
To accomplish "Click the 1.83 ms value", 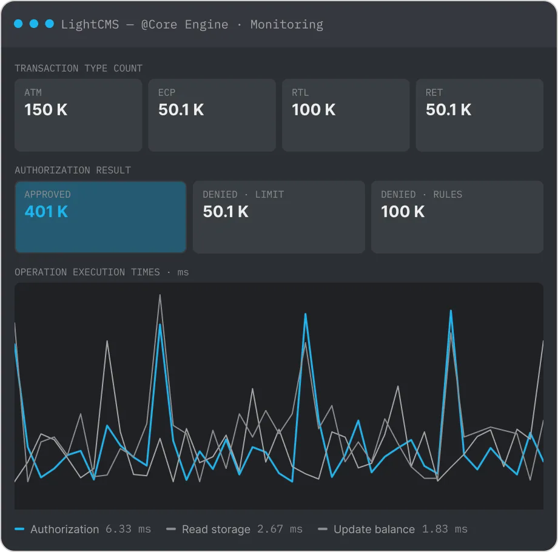I will [445, 529].
